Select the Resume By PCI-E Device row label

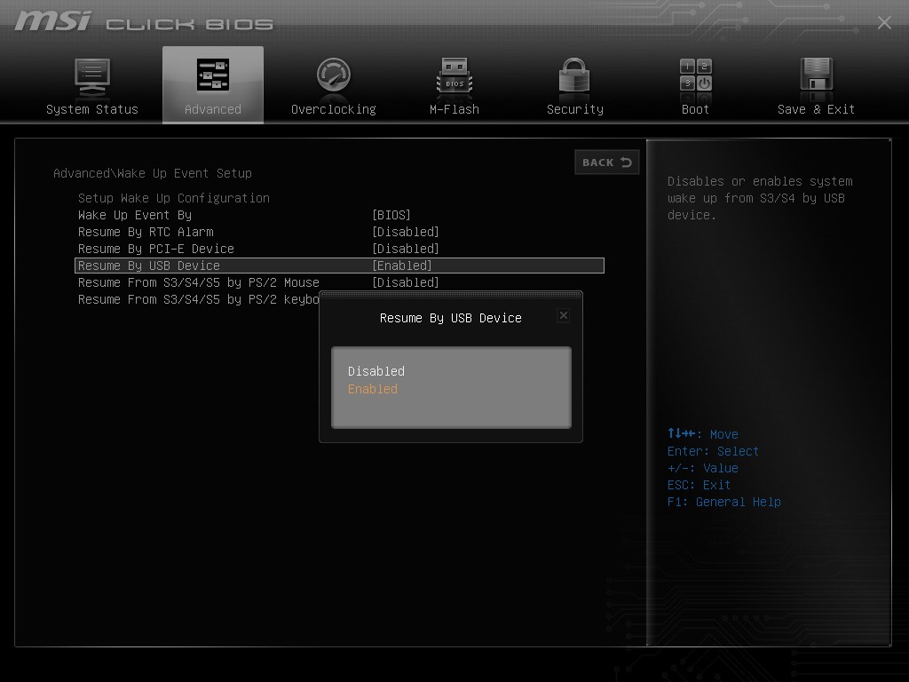click(x=156, y=249)
